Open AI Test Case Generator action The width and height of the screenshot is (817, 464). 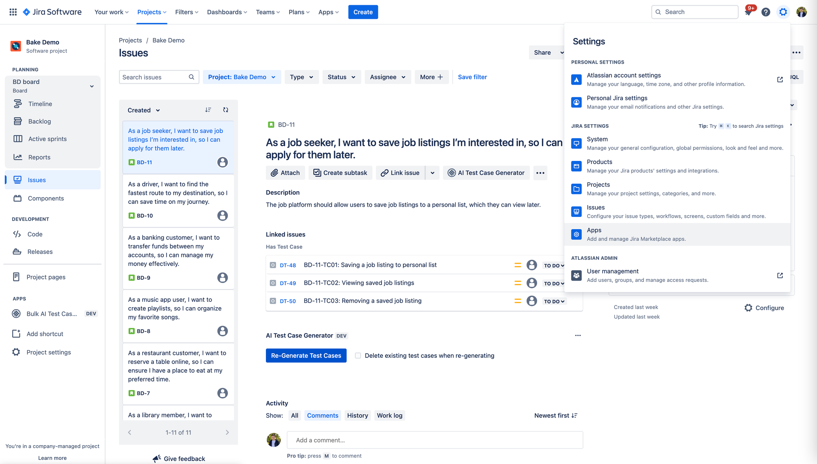pyautogui.click(x=486, y=173)
